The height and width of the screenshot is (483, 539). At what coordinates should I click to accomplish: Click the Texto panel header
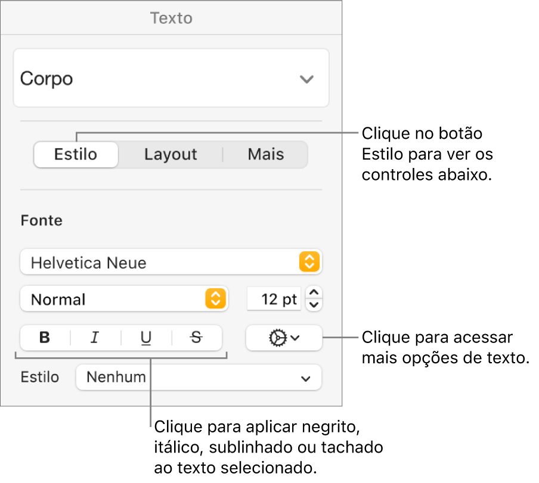(171, 18)
